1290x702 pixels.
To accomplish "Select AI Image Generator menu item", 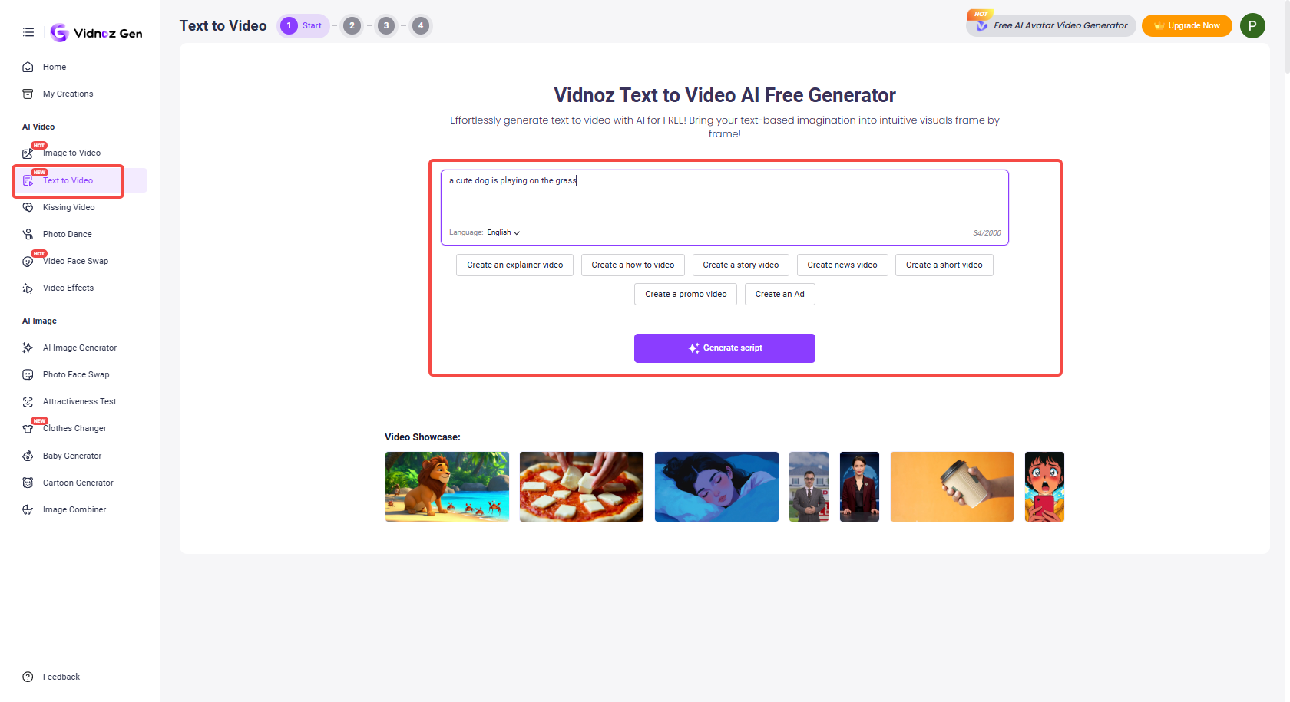I will coord(80,348).
